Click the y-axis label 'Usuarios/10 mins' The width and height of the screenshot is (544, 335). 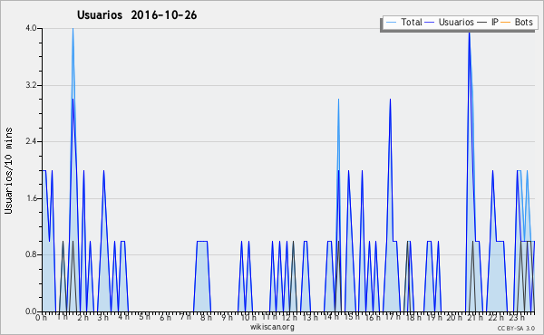coord(8,170)
